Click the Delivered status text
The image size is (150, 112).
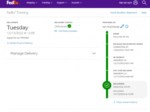pyautogui.click(x=61, y=26)
